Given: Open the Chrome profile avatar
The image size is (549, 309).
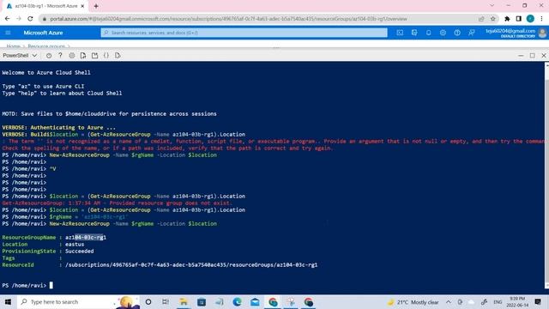Looking at the screenshot, I should (x=530, y=19).
